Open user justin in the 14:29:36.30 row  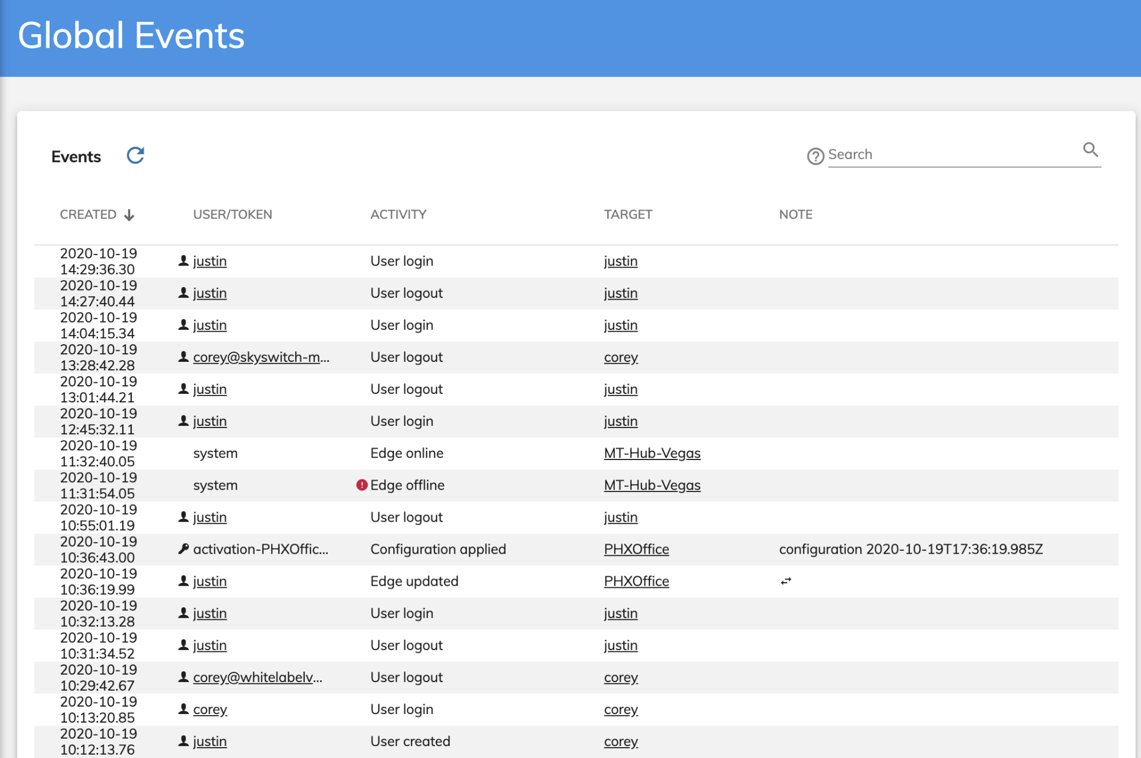tap(209, 261)
